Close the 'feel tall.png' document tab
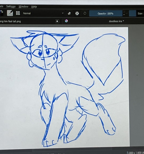144x154 pixels. click(x=57, y=21)
